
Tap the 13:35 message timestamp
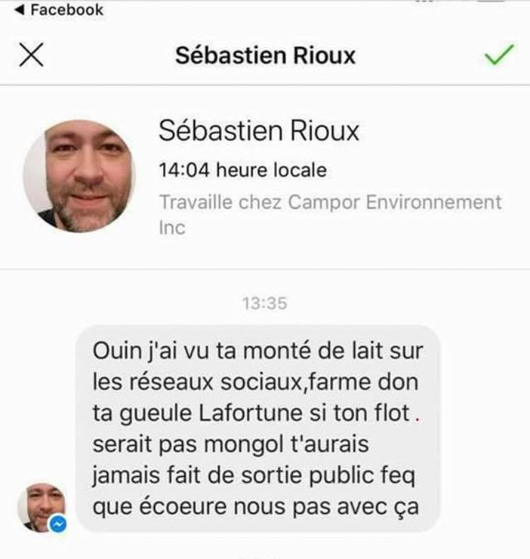(264, 304)
